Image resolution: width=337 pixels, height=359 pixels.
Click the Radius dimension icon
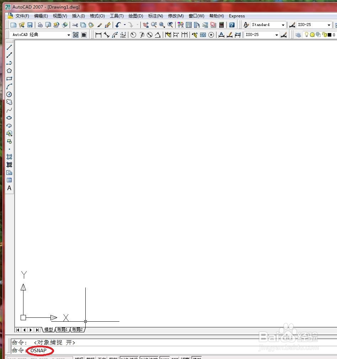(x=133, y=35)
